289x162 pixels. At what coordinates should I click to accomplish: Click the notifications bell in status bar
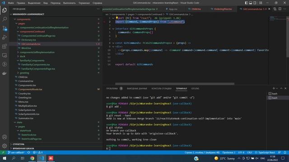point(285,153)
